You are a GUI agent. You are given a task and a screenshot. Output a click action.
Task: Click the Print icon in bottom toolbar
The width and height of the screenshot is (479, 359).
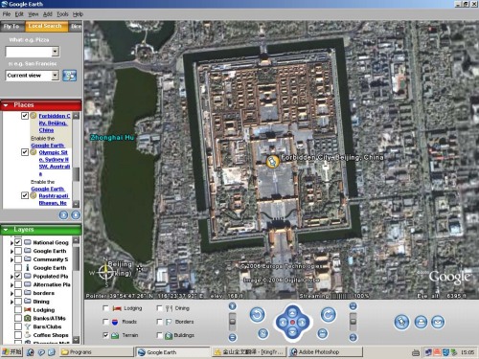(421, 322)
